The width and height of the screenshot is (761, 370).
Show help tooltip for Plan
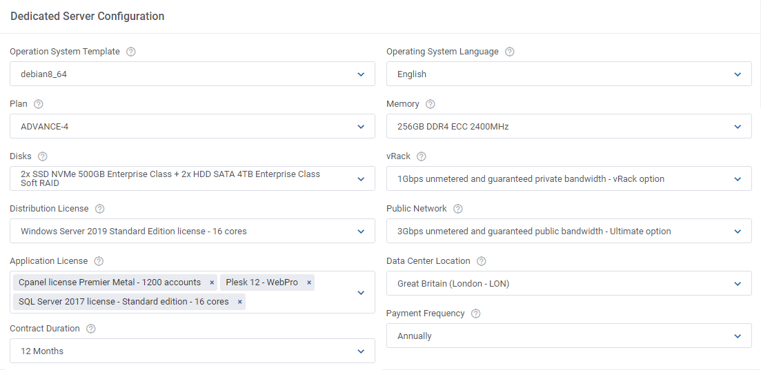click(x=39, y=104)
